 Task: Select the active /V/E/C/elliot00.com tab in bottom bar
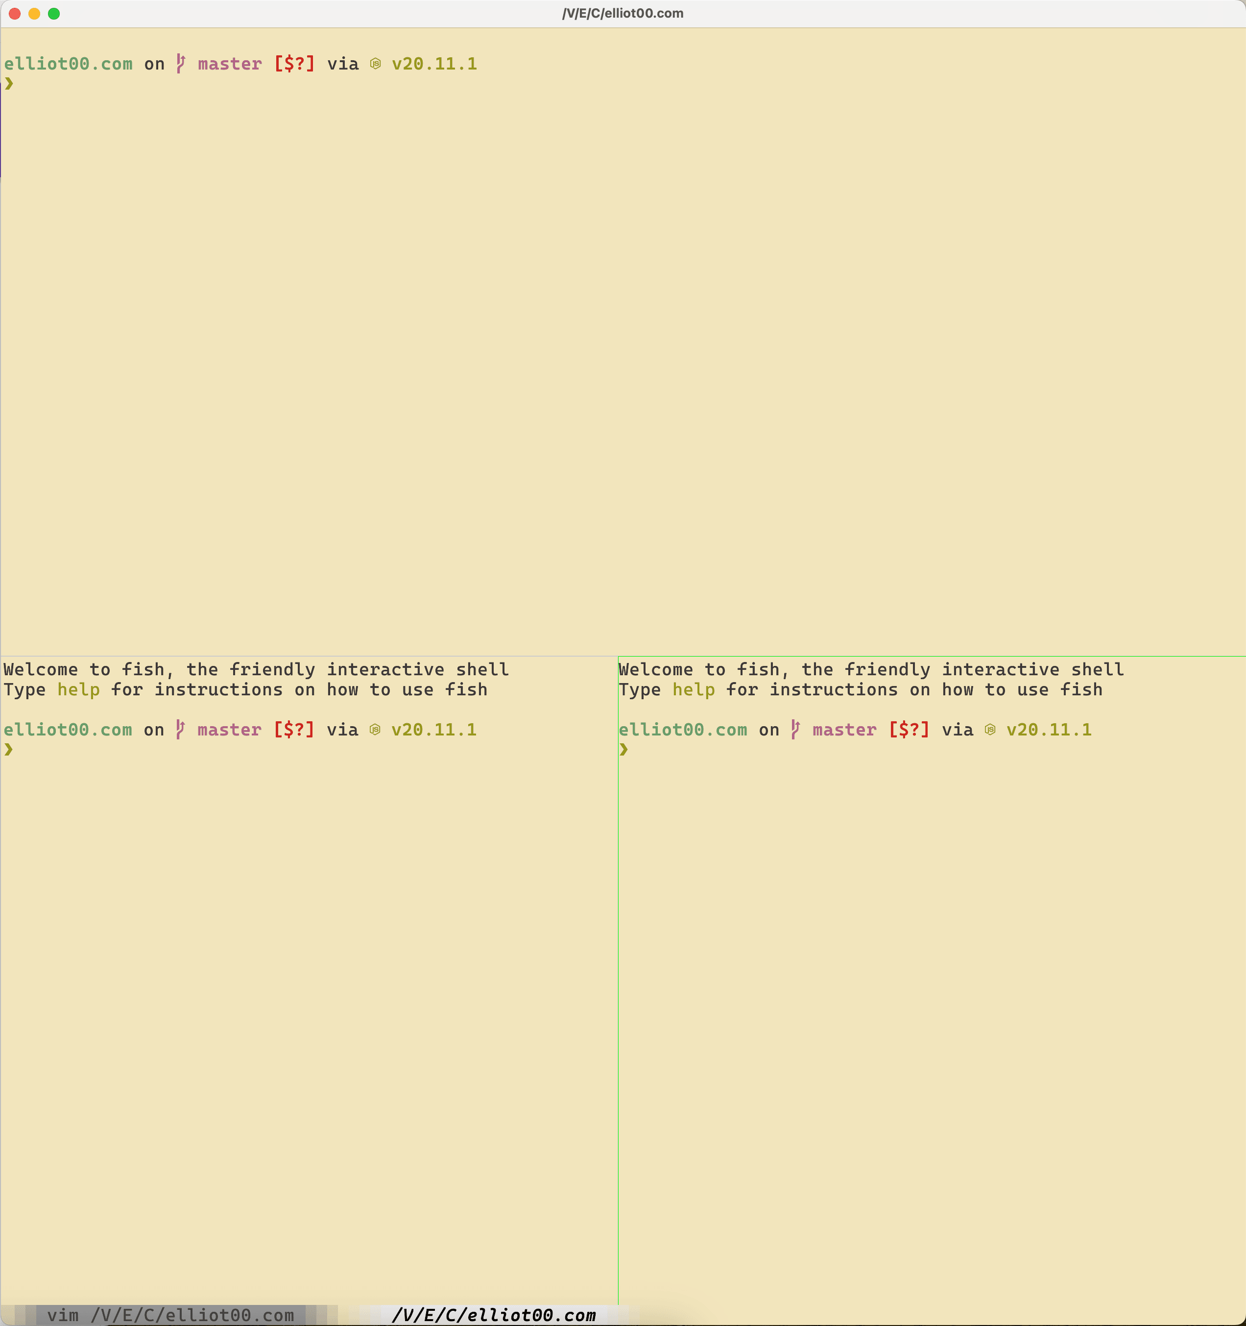pyautogui.click(x=494, y=1315)
